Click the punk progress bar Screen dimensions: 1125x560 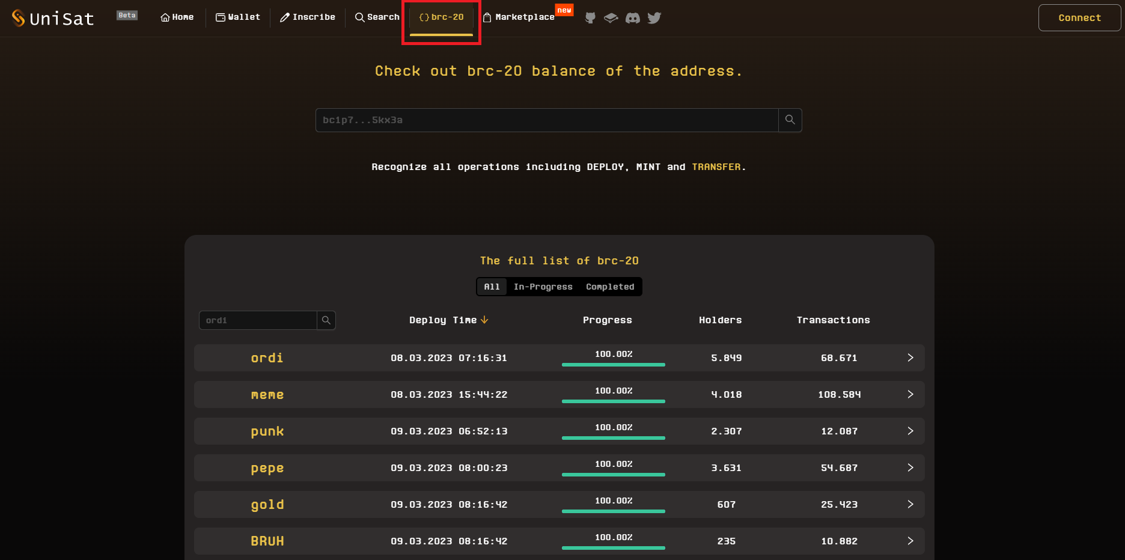(x=614, y=437)
